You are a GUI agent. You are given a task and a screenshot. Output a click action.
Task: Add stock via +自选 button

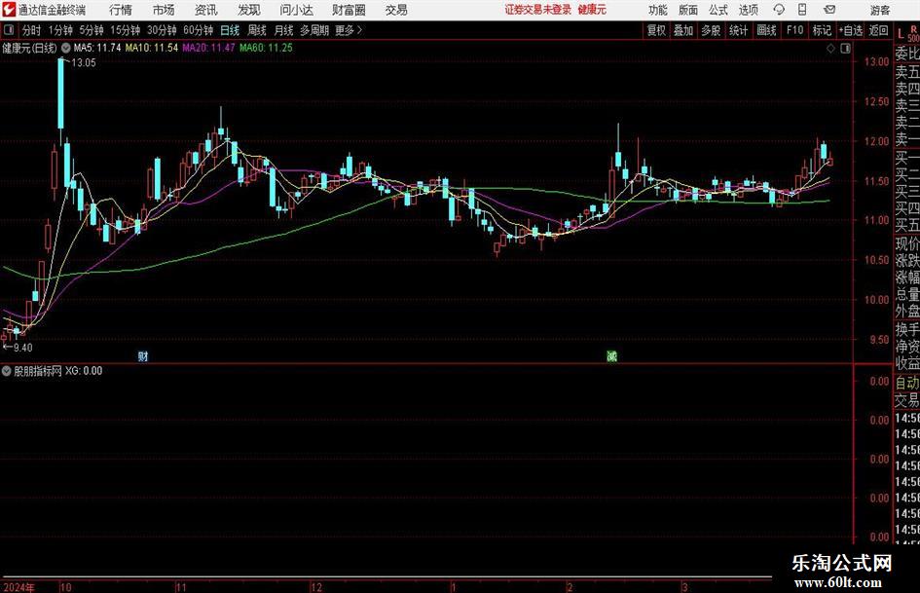[851, 30]
